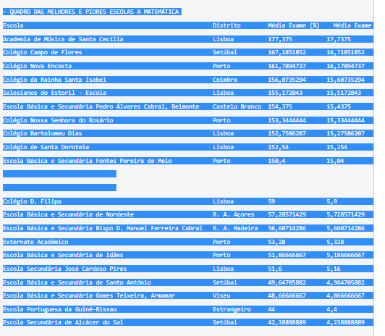Click the Média Exame (%) header
Screen dimensions: 385x336
[293, 25]
